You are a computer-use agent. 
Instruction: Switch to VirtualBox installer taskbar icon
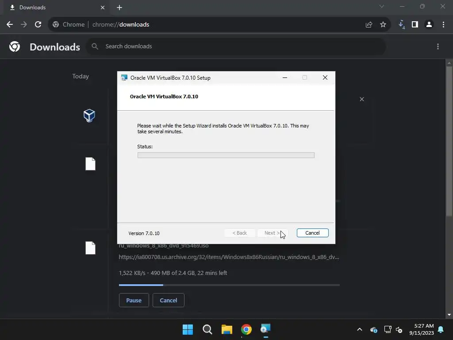(x=265, y=329)
